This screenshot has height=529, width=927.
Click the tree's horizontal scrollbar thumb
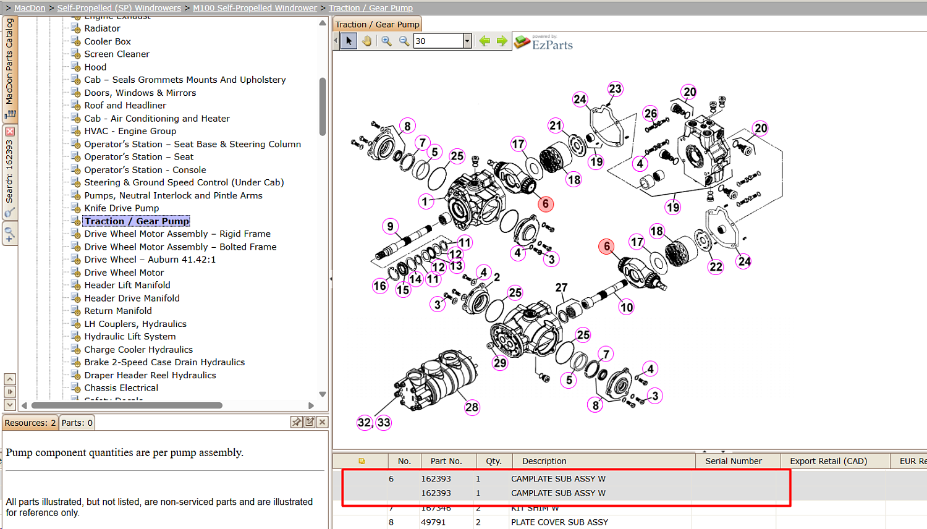pyautogui.click(x=127, y=405)
